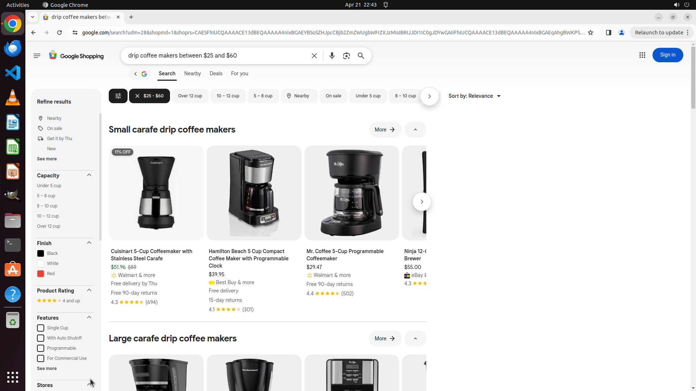The image size is (696, 391).
Task: Collapse the Capacity filter section
Action: [89, 175]
